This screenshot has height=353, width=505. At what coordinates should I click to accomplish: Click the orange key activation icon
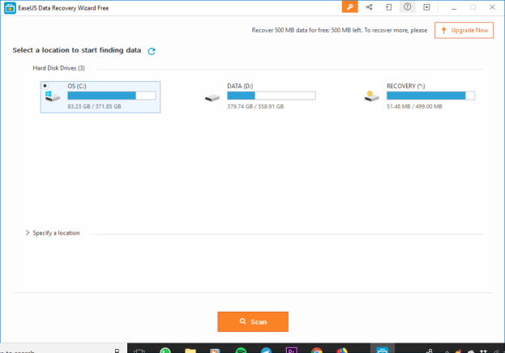click(x=350, y=6)
